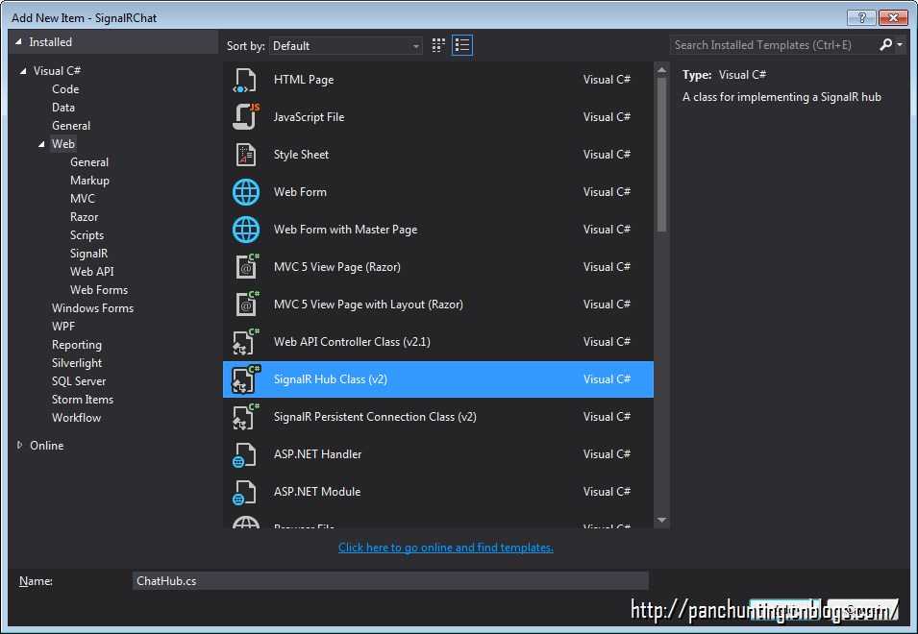Expand the Online templates node
This screenshot has height=634, width=918.
pos(20,445)
